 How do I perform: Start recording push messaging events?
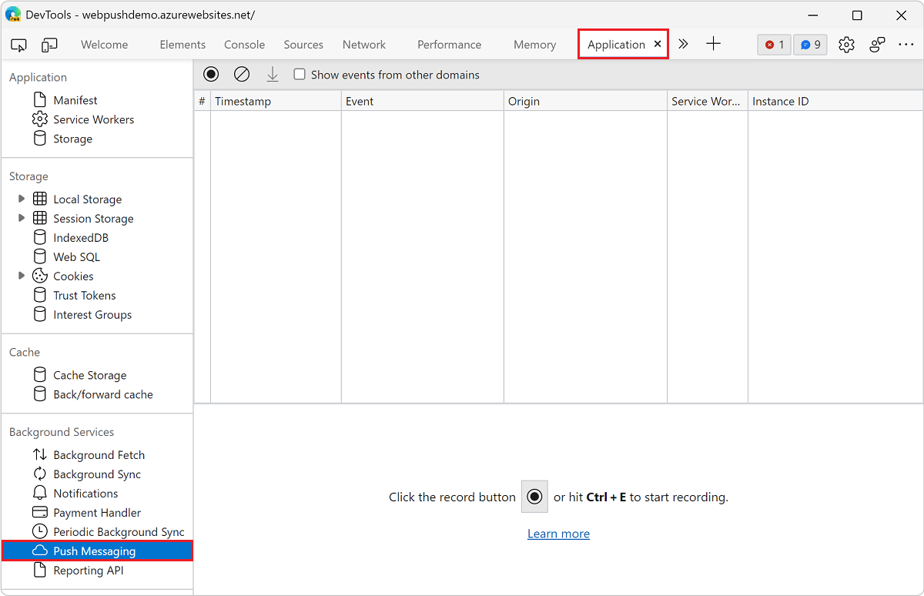tap(211, 74)
